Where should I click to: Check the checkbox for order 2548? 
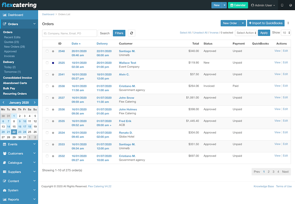point(47,51)
